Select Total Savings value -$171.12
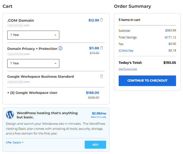This screenshot has height=154, width=183. [170, 37]
